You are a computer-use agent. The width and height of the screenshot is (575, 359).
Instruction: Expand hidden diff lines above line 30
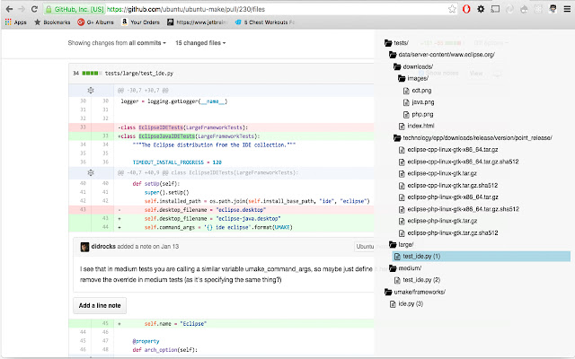tap(91, 90)
